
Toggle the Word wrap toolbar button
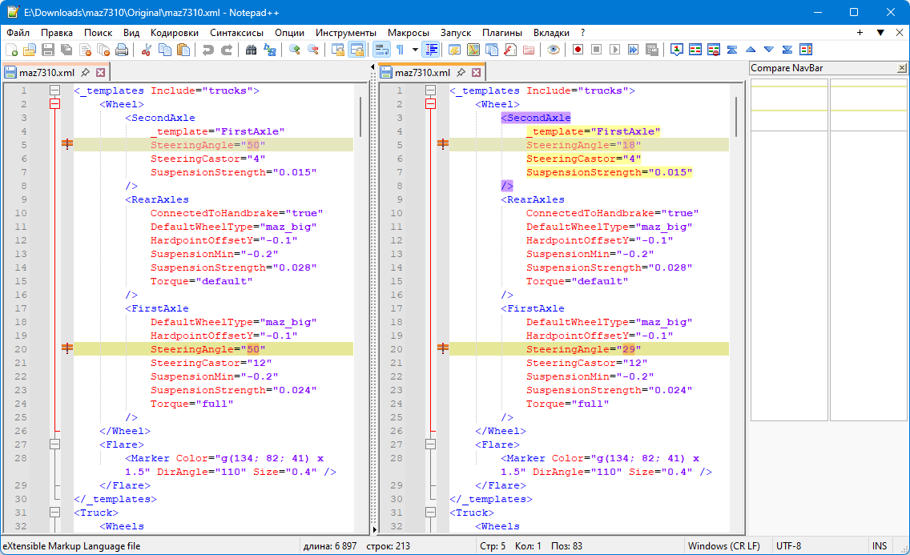tap(381, 50)
